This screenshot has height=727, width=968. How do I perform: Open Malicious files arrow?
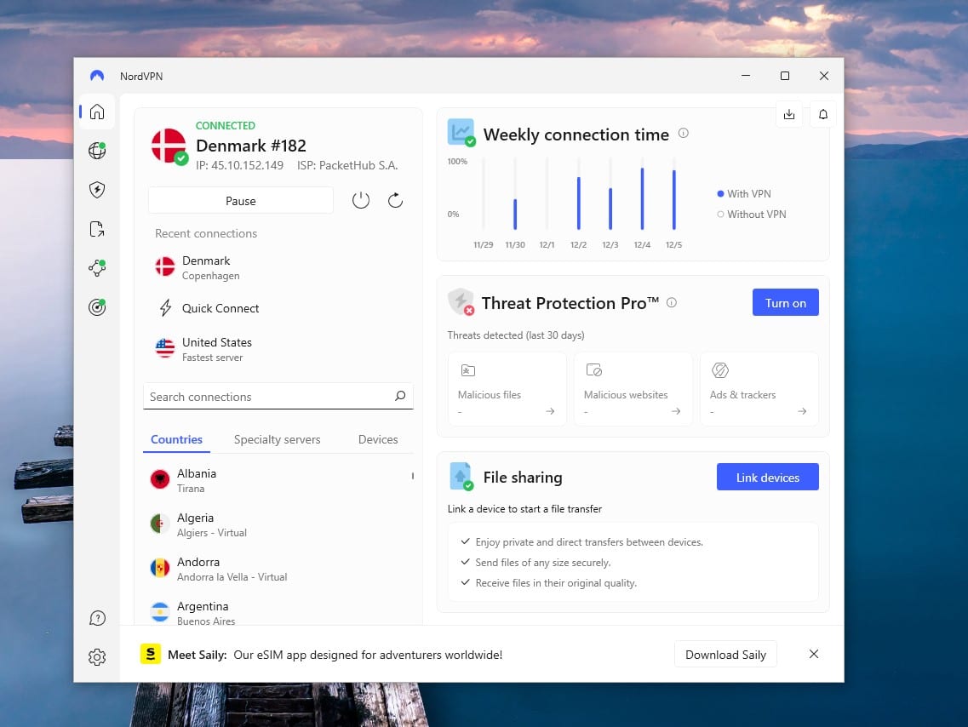click(x=550, y=411)
